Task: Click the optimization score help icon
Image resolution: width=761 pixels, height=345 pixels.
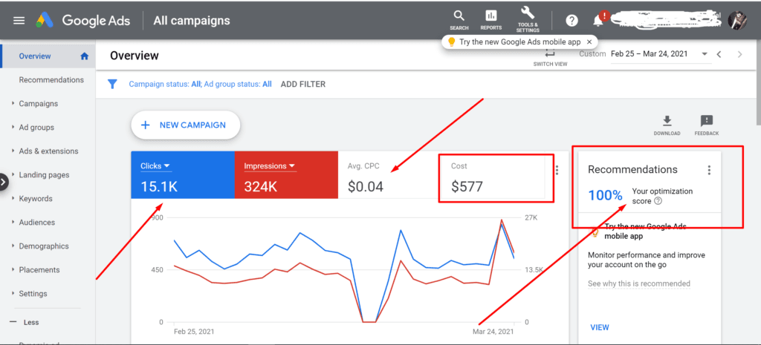Action: [658, 201]
